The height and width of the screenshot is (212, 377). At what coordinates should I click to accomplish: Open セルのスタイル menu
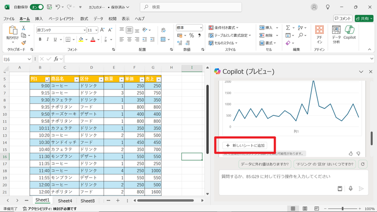[223, 43]
